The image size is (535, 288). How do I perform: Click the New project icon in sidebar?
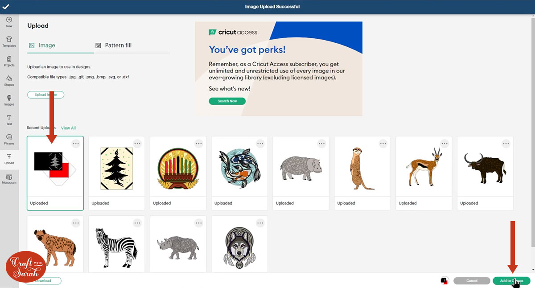tap(9, 20)
